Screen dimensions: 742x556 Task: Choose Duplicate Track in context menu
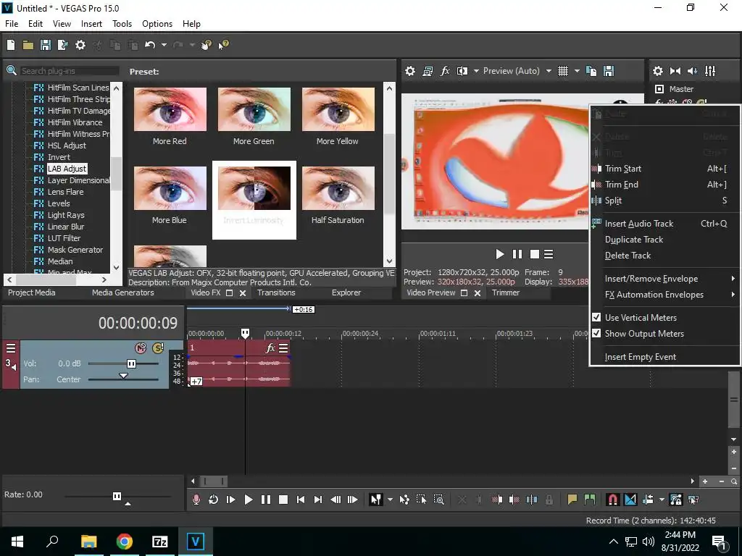665,239
